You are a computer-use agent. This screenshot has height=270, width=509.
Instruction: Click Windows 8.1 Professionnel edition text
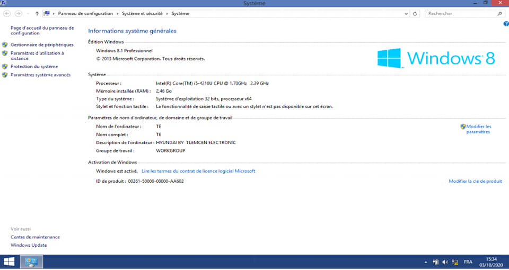pyautogui.click(x=124, y=51)
